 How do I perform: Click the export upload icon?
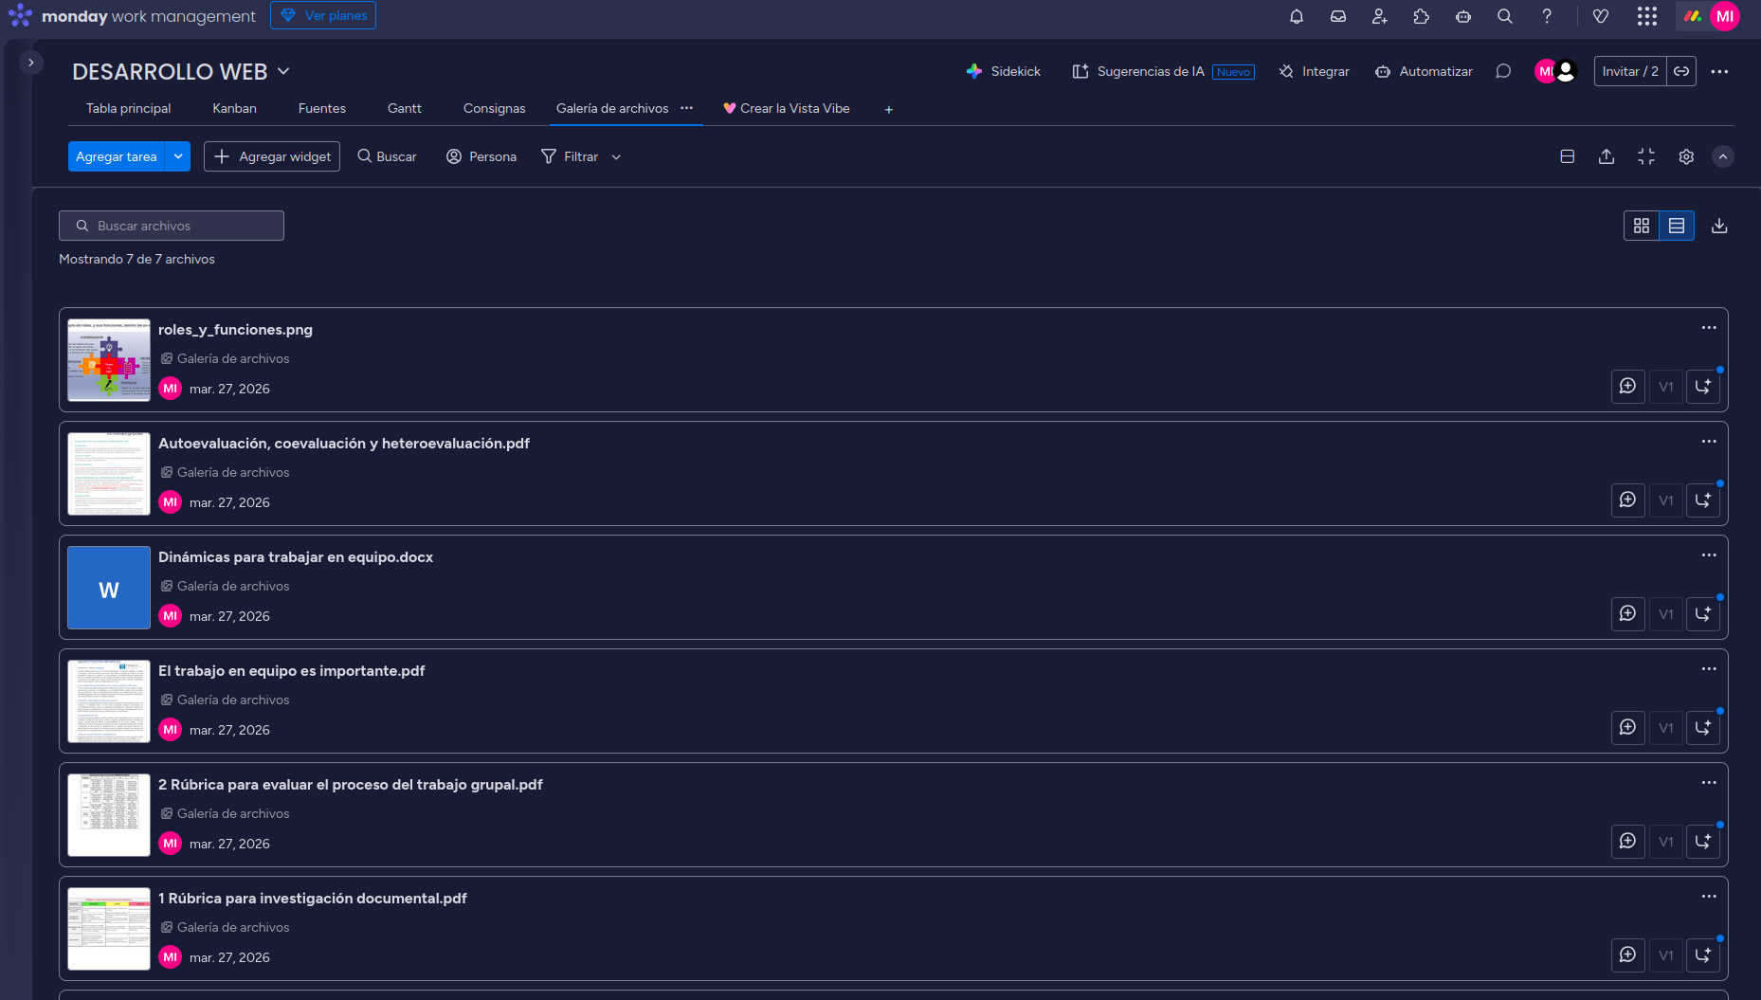(x=1607, y=156)
